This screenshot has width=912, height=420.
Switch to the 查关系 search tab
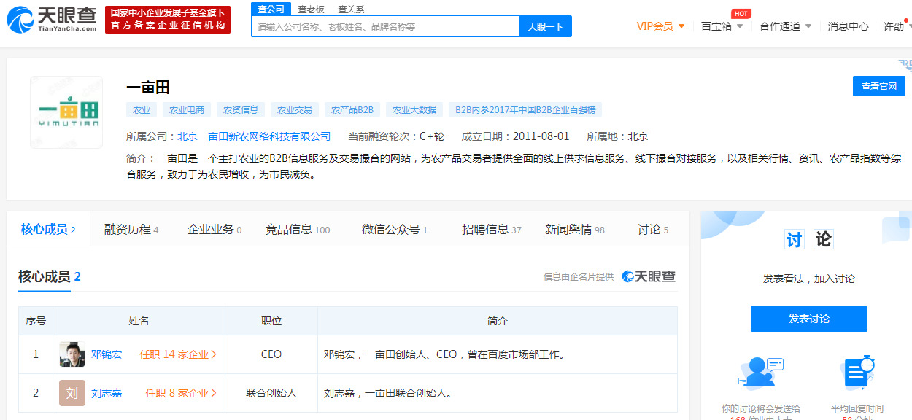point(351,9)
